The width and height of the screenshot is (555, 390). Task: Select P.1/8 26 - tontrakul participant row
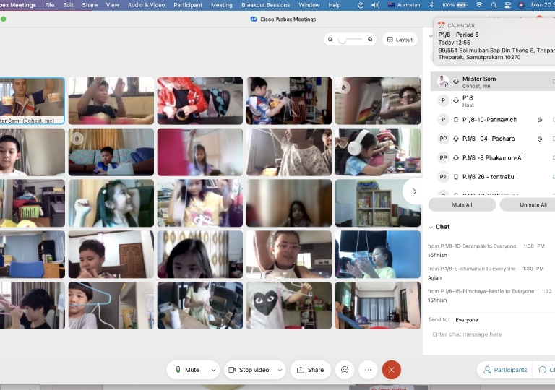click(x=493, y=177)
